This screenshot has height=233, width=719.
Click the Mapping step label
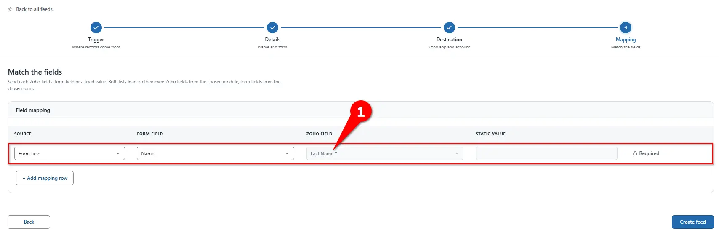point(626,40)
